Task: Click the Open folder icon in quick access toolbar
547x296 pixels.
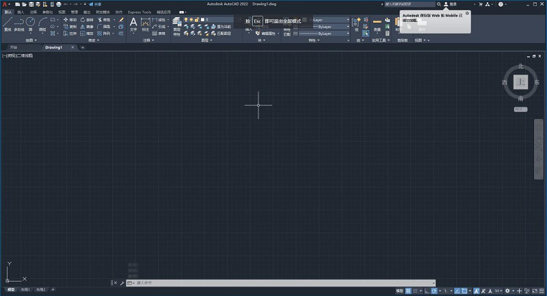Action: [24, 4]
